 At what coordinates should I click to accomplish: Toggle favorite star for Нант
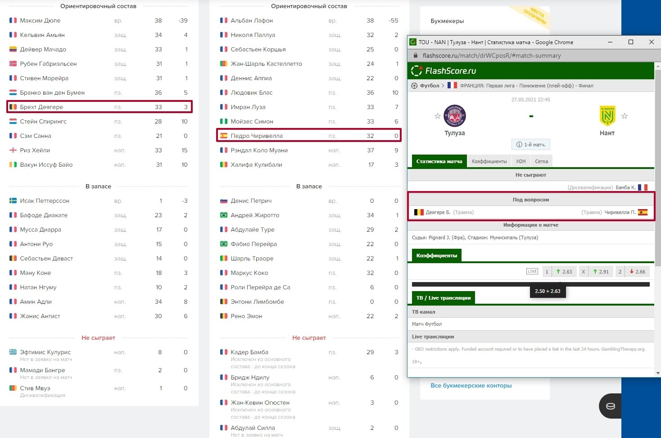click(625, 116)
